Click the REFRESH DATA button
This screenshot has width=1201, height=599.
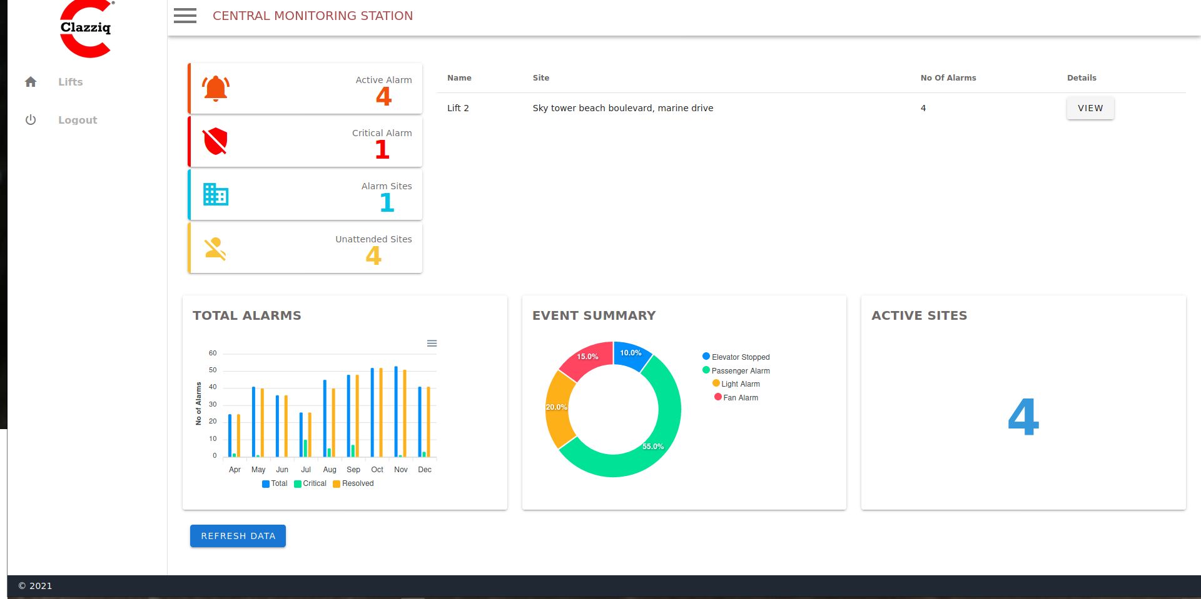(x=238, y=536)
